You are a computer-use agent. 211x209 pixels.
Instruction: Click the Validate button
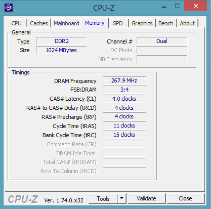pyautogui.click(x=146, y=198)
